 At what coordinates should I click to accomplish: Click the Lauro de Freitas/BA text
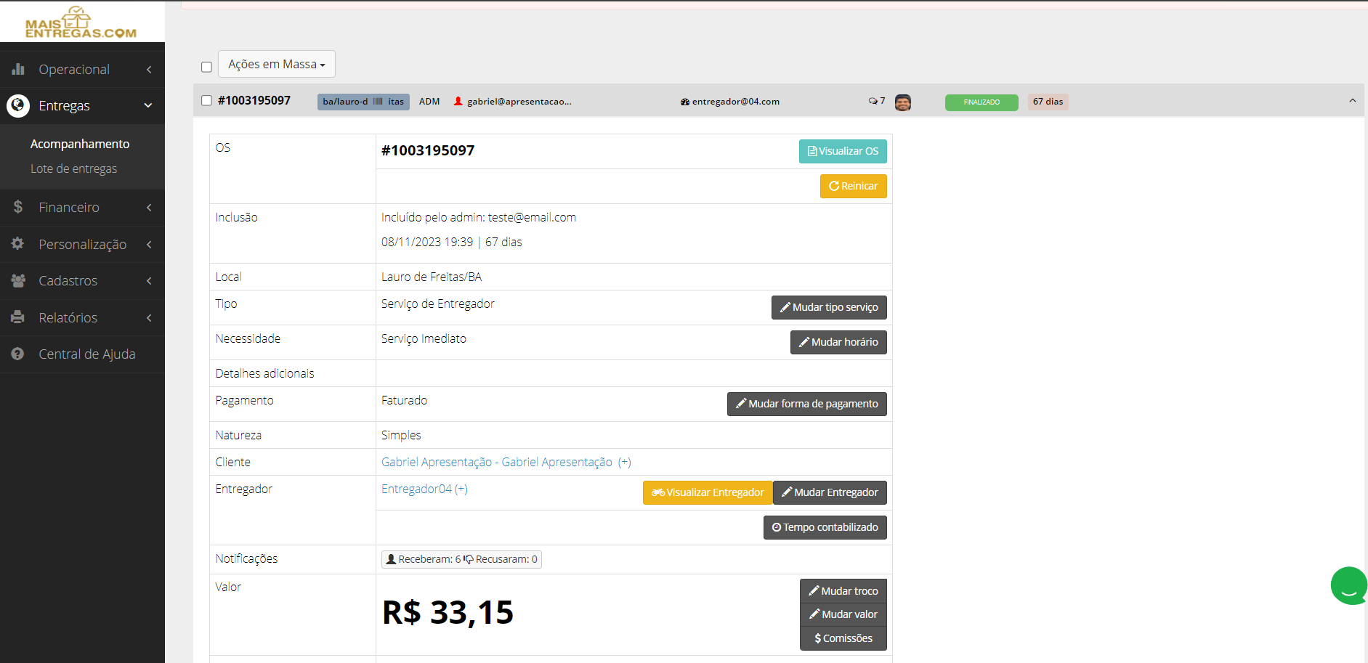click(432, 277)
